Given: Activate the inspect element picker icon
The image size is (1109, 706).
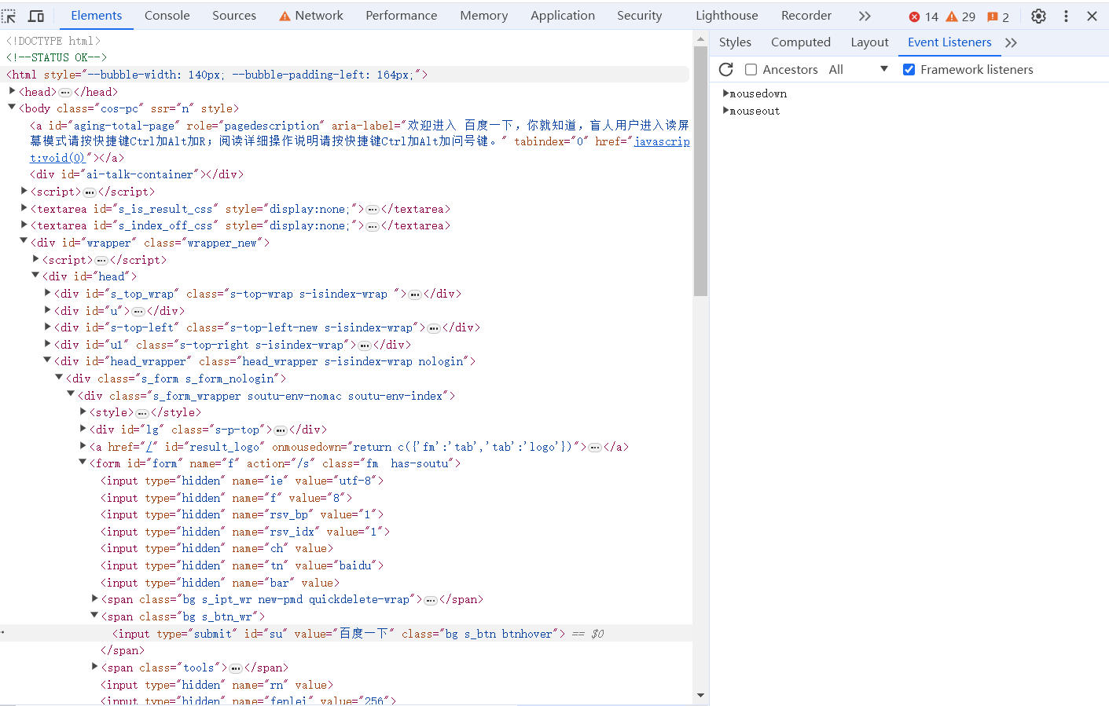Looking at the screenshot, I should point(9,16).
